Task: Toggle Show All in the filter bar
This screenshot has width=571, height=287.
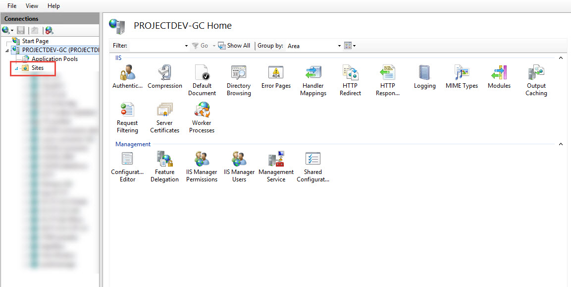Action: click(234, 45)
